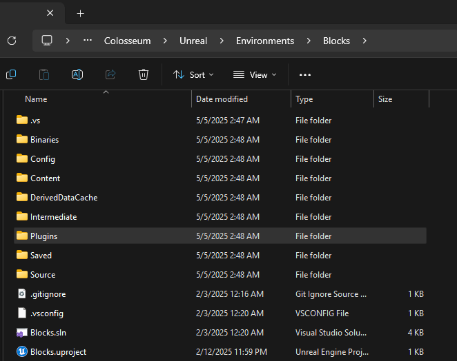Open the View dropdown
Viewport: 457px width, 361px height.
(x=255, y=75)
